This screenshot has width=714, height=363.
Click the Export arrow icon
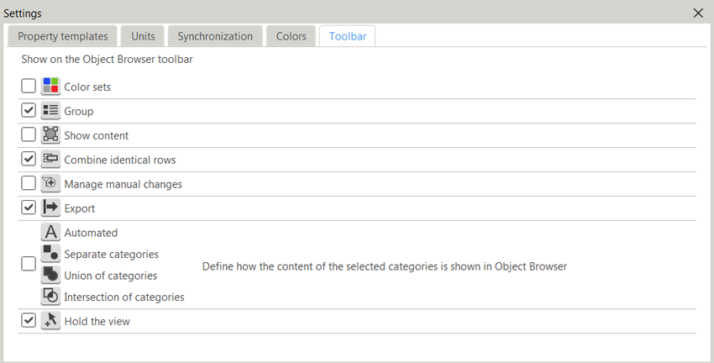pos(50,208)
